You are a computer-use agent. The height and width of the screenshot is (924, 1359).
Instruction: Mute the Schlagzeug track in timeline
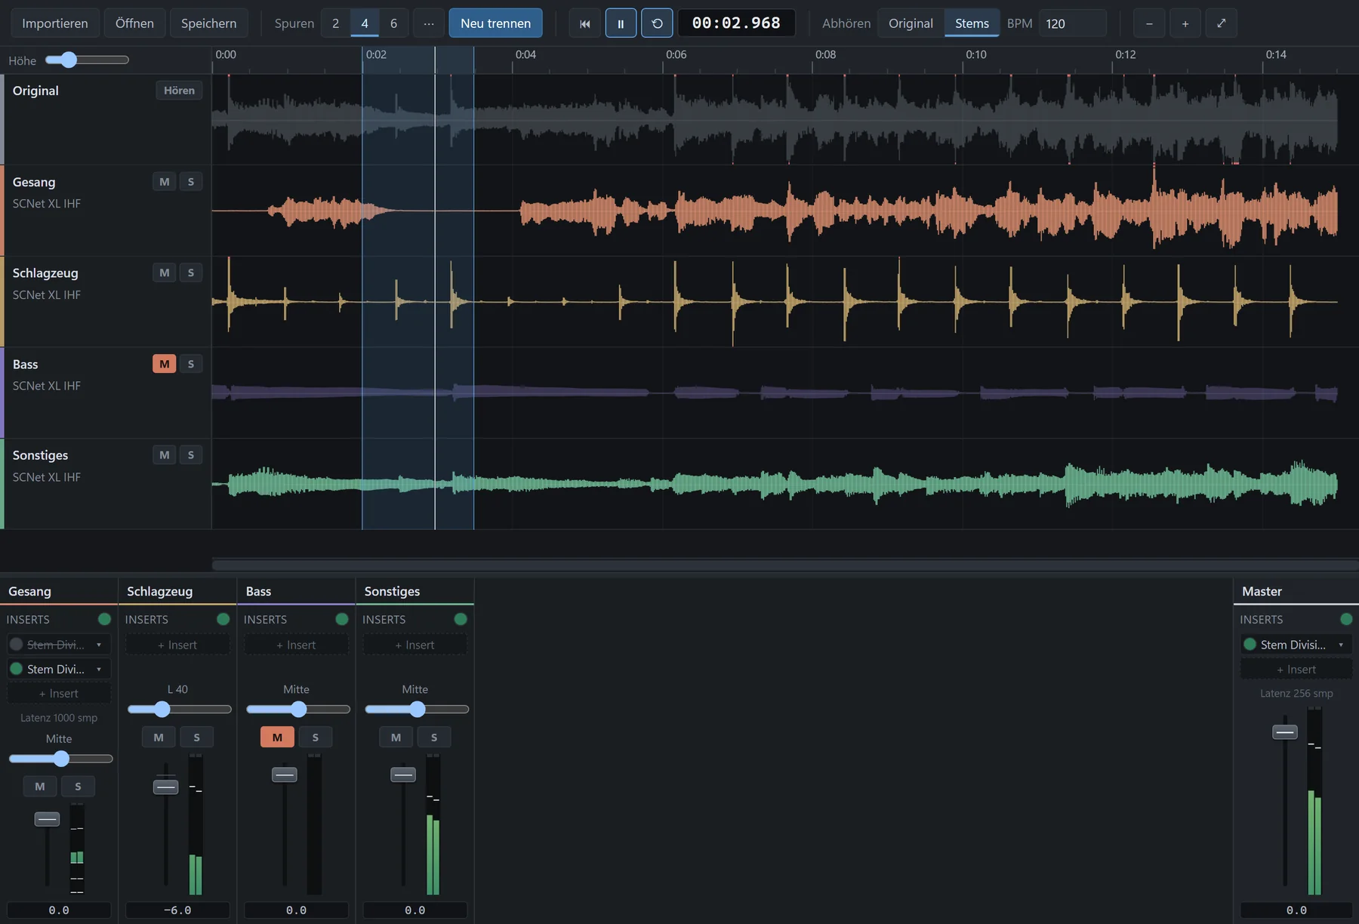(x=165, y=273)
